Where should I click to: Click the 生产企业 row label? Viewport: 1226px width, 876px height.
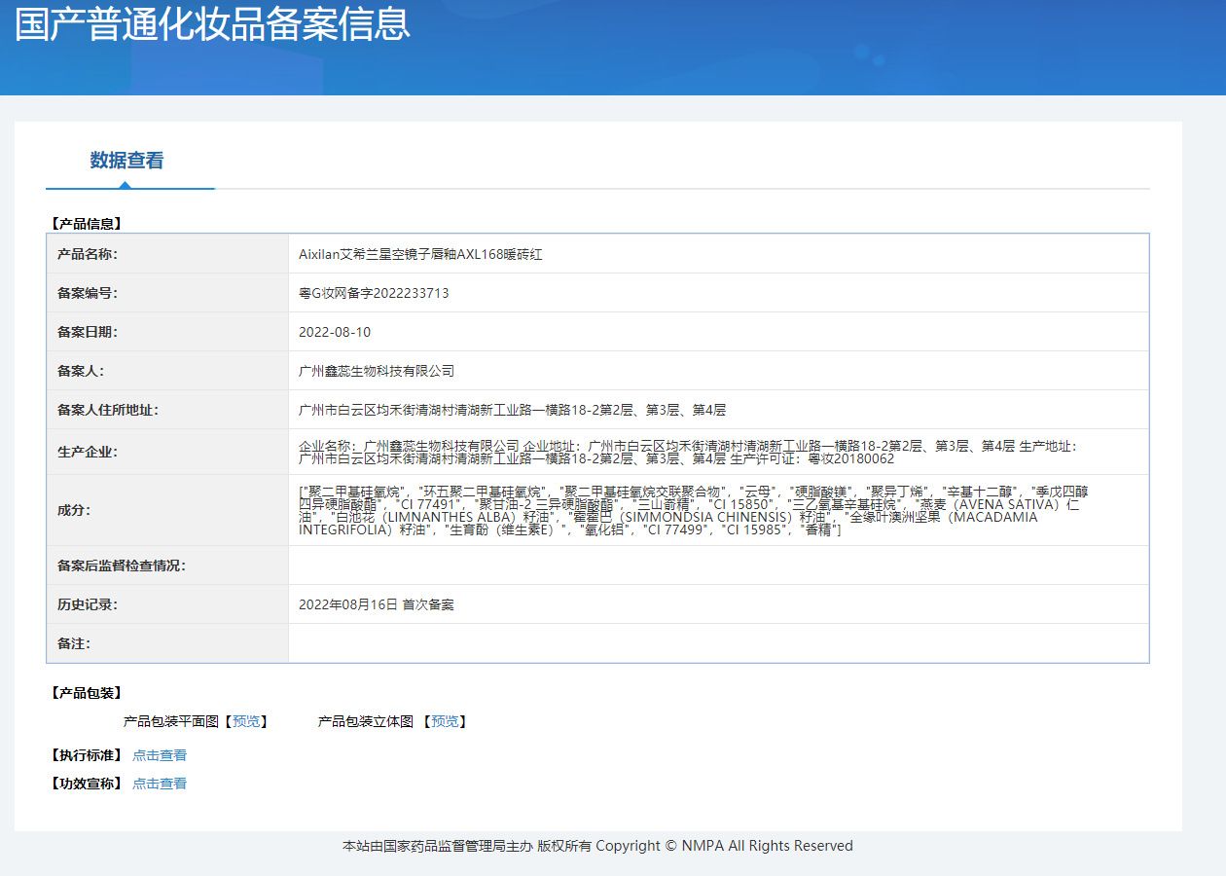point(88,452)
